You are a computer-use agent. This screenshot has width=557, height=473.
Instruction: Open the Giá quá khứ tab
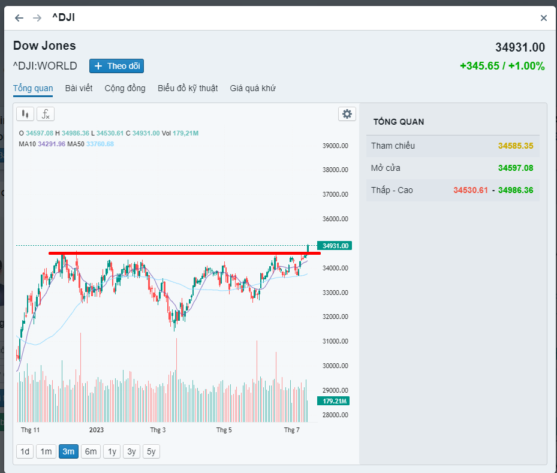click(252, 88)
